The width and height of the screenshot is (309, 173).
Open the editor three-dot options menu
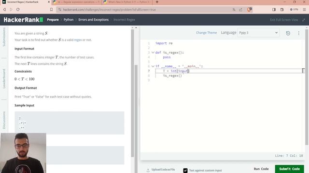[x=299, y=33]
